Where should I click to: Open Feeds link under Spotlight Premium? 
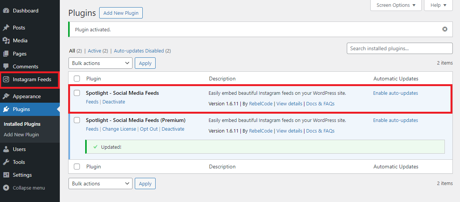(92, 129)
